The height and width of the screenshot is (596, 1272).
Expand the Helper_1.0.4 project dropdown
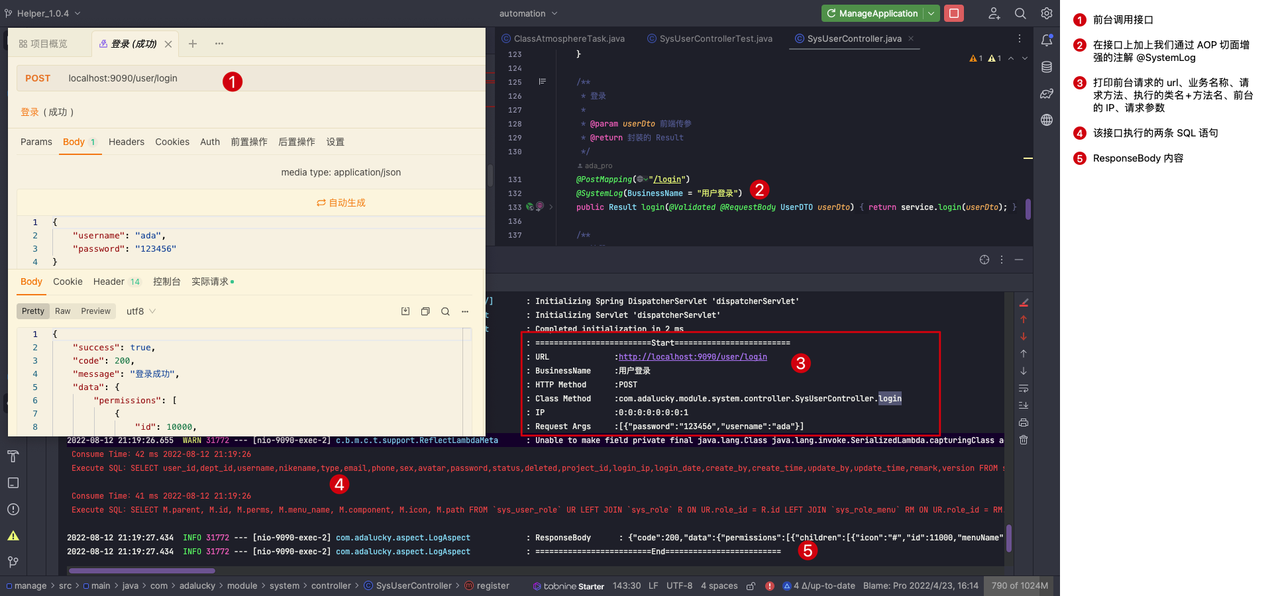click(44, 13)
